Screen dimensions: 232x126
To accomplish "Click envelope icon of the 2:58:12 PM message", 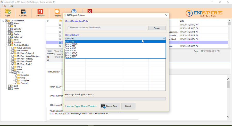I will coord(60,25).
